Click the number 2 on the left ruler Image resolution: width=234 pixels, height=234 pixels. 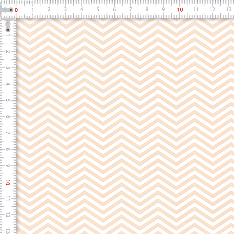[x=8, y=51]
